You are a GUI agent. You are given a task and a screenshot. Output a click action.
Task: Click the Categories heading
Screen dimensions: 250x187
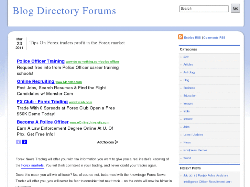click(x=188, y=49)
